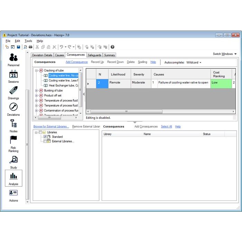Switch to the Summary tab
242x242 pixels.
pyautogui.click(x=110, y=55)
